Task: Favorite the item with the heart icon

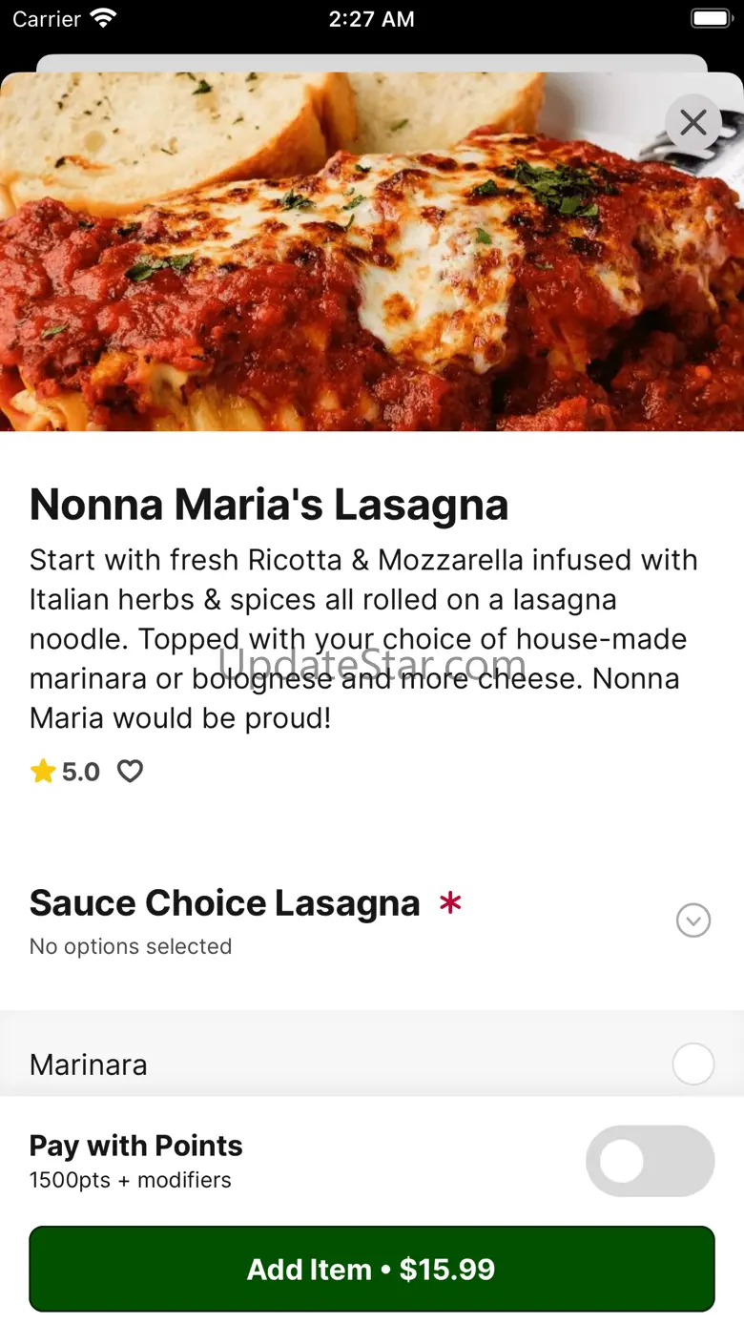Action: tap(130, 771)
